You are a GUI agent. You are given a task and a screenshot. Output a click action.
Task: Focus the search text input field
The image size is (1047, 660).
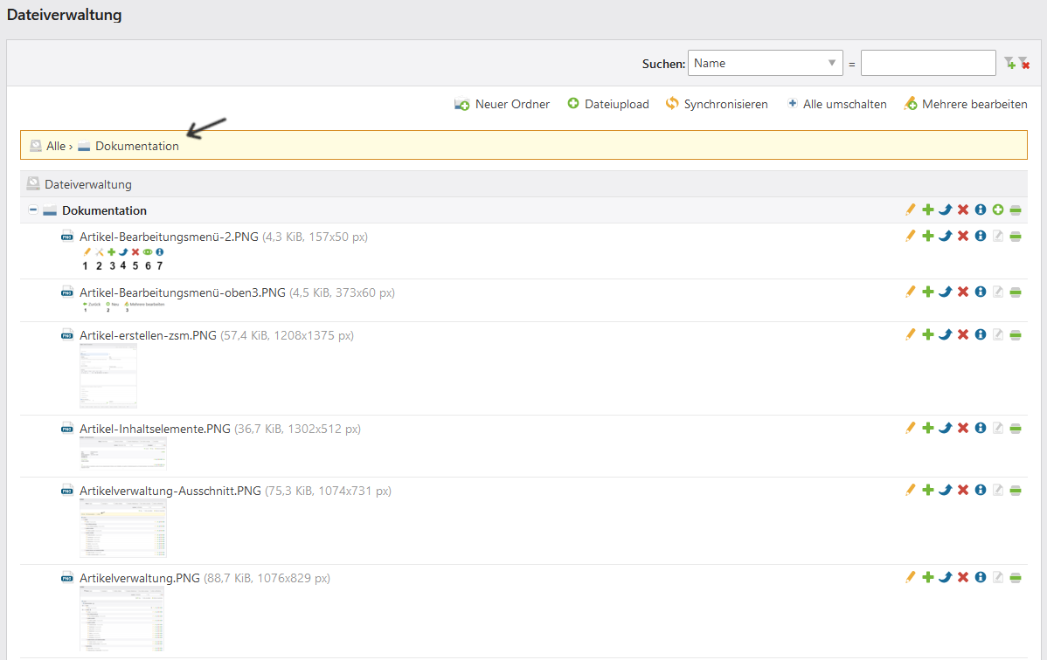927,63
